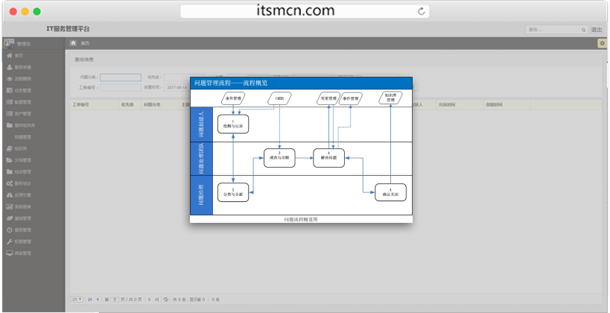Open 文档管理 in the left sidebar
Screen dimensions: 610x313
pyautogui.click(x=24, y=159)
